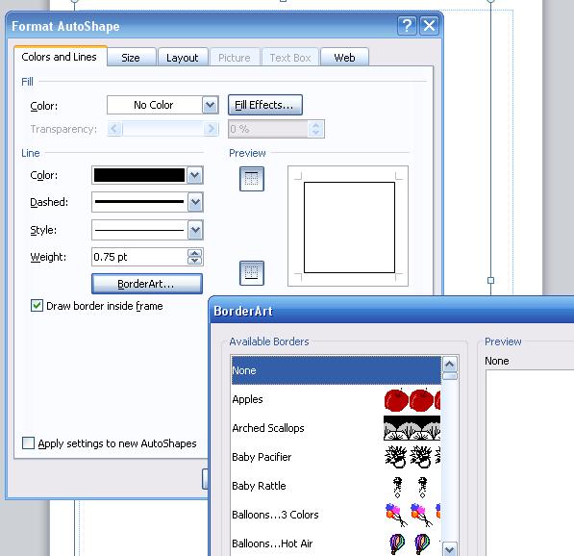574x556 pixels.
Task: Open the black Line Color swatch dropdown
Action: coord(195,175)
